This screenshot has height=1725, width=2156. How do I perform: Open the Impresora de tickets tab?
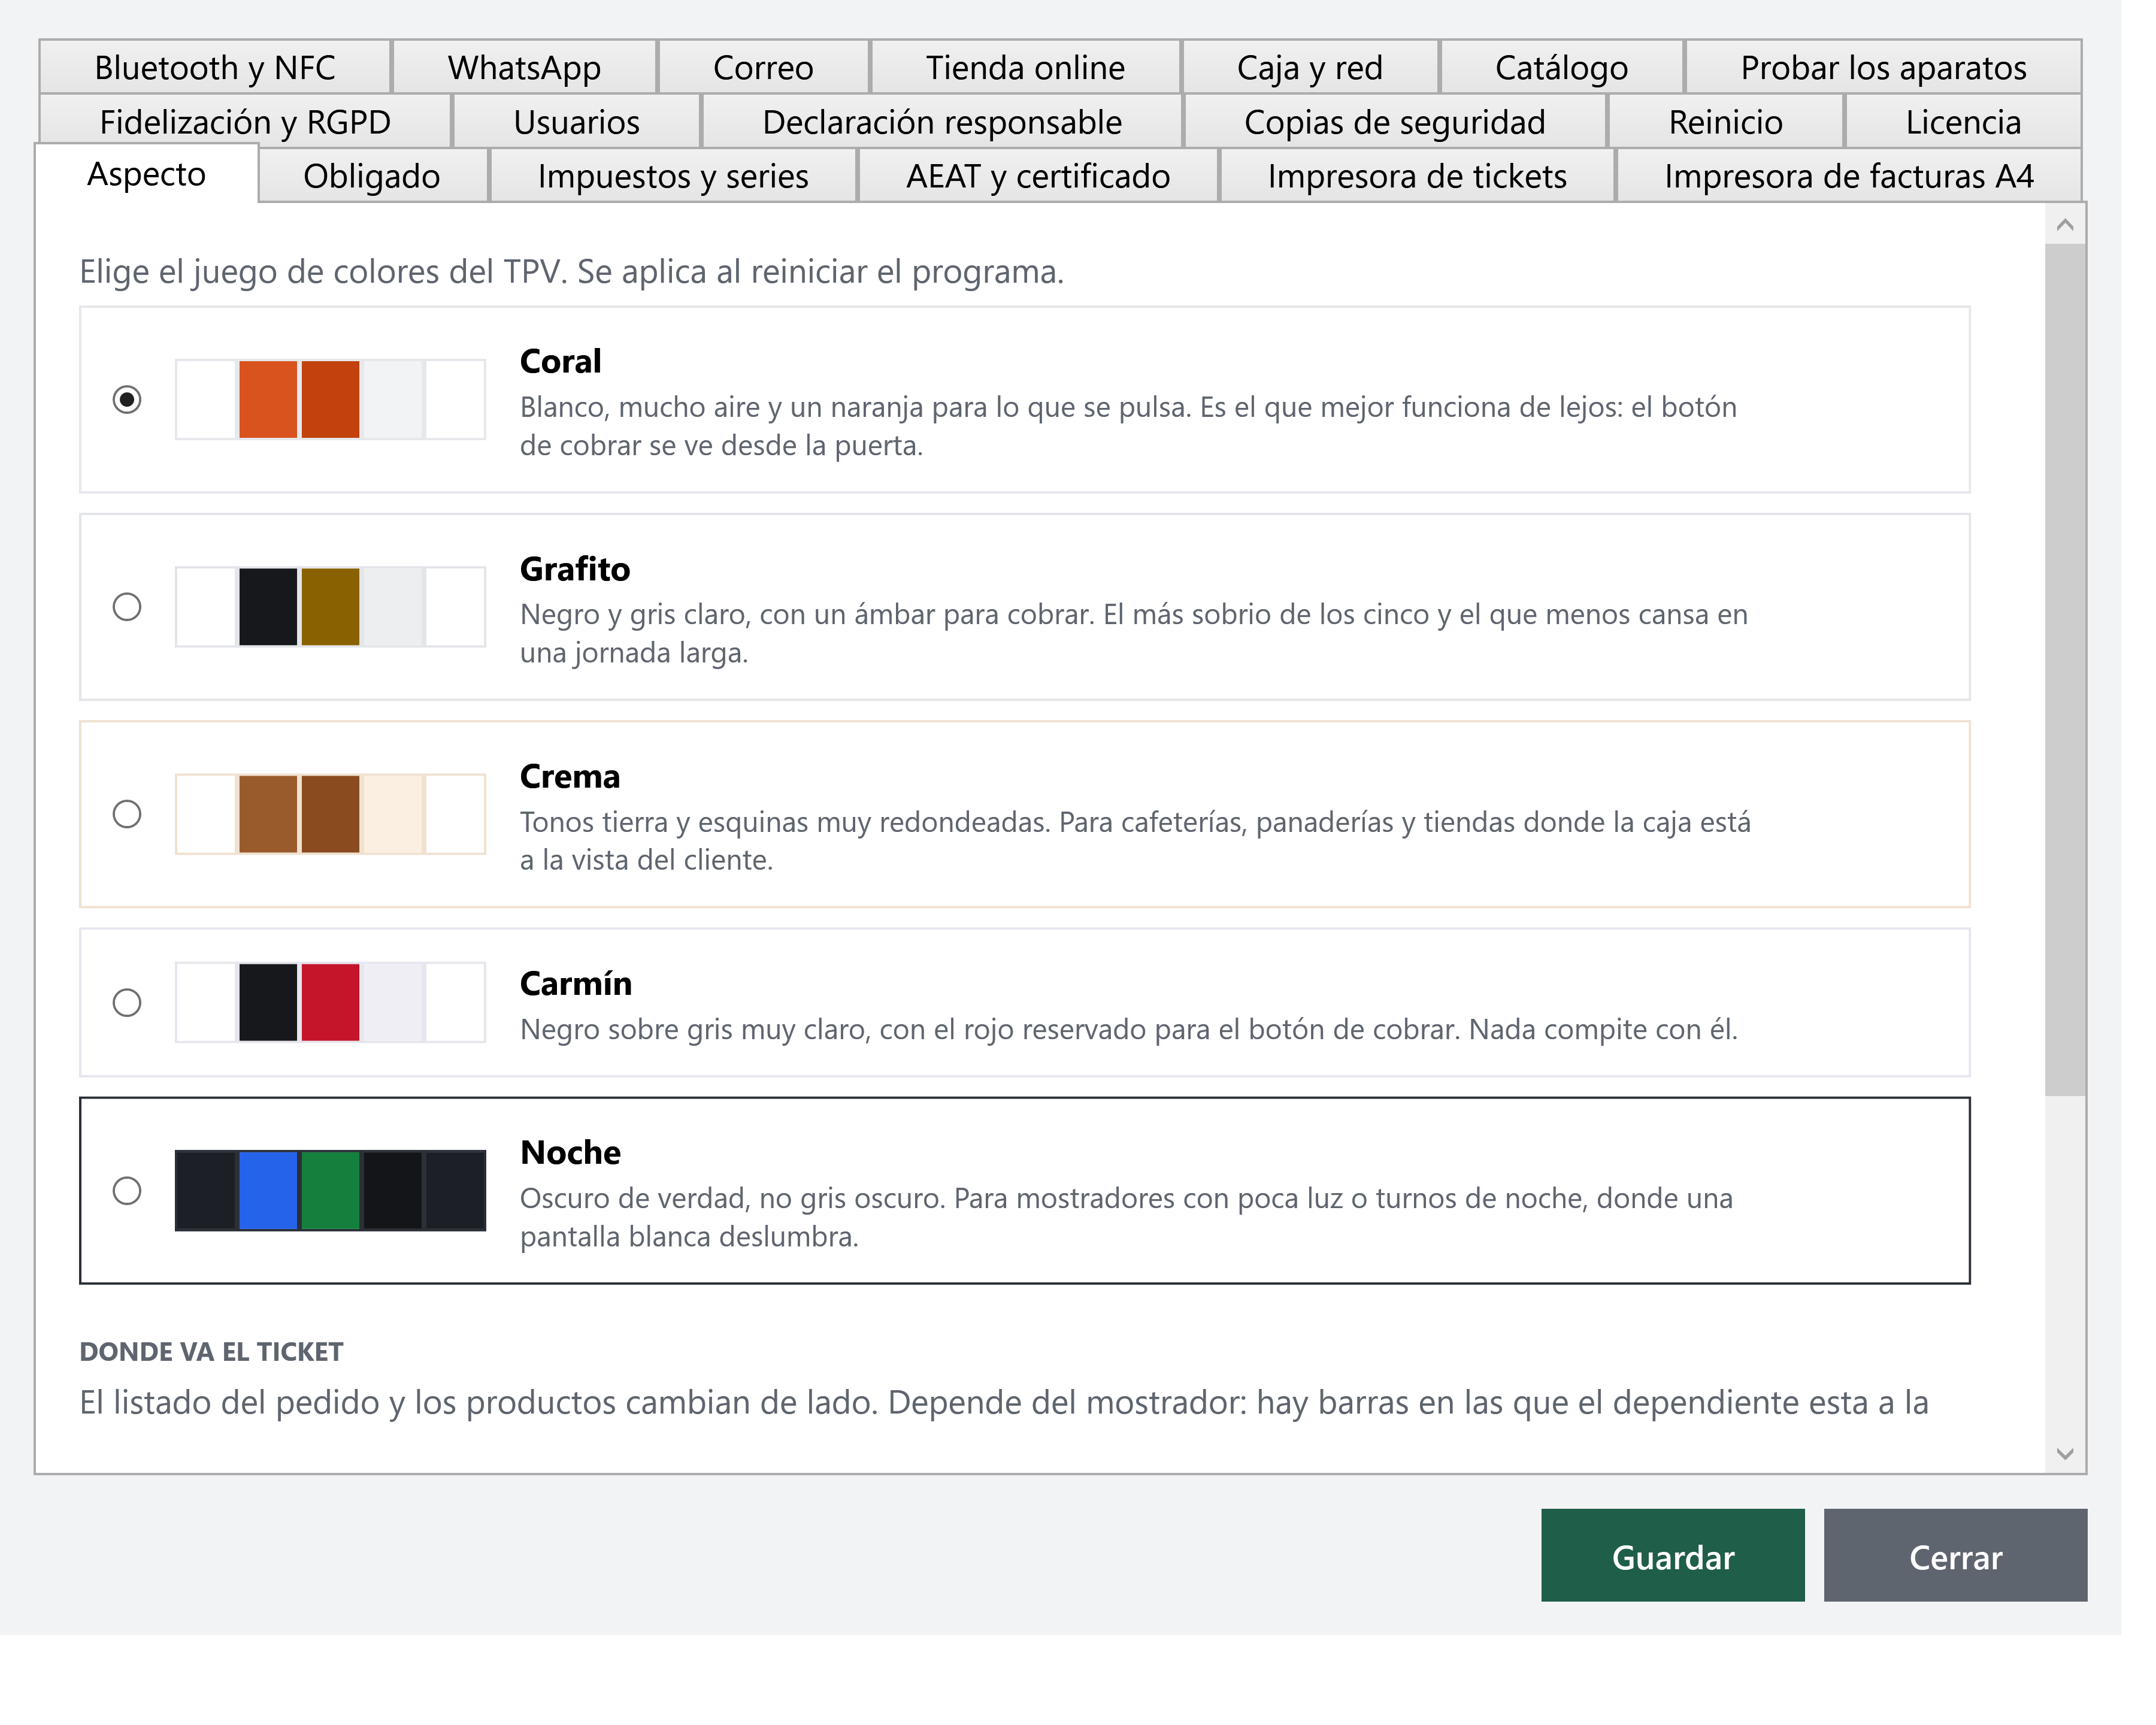pyautogui.click(x=1417, y=176)
